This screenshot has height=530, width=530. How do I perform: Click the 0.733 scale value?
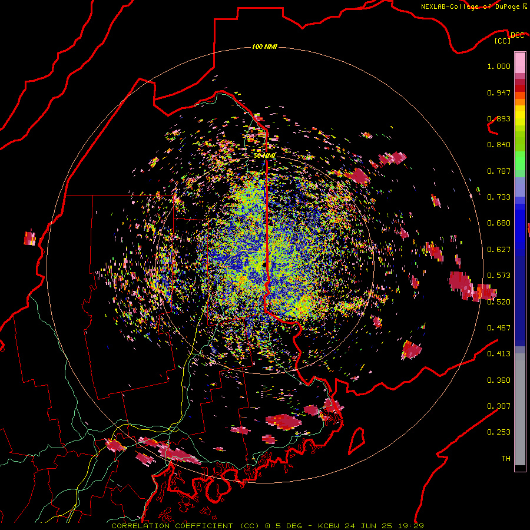click(499, 197)
